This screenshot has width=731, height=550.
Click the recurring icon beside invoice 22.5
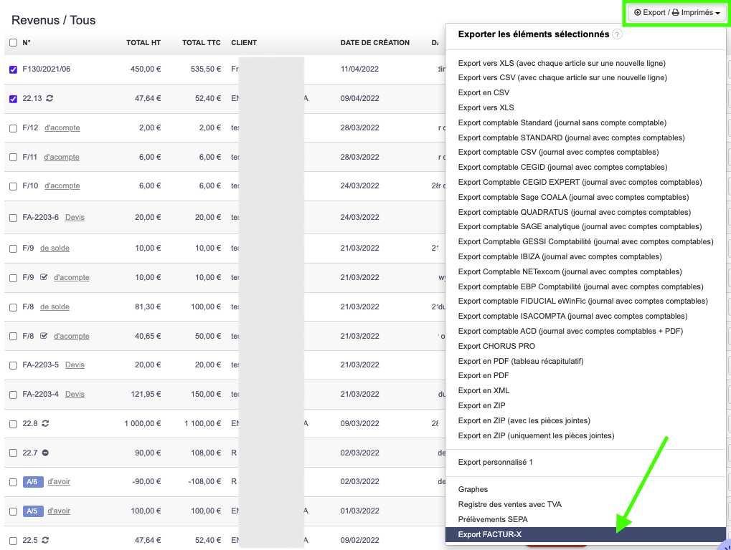click(x=45, y=540)
